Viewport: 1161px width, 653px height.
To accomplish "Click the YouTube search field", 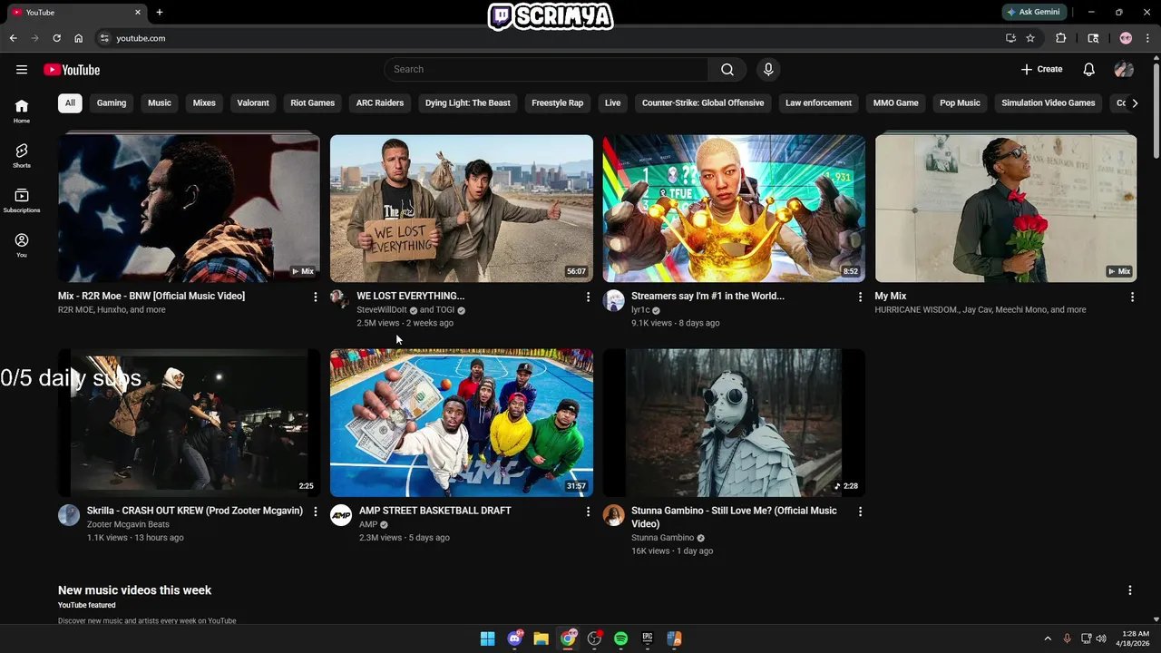I will [546, 70].
